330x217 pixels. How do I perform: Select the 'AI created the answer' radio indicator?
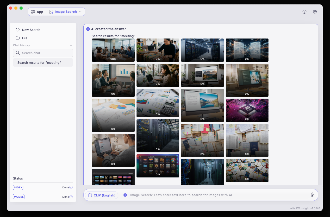click(x=88, y=29)
